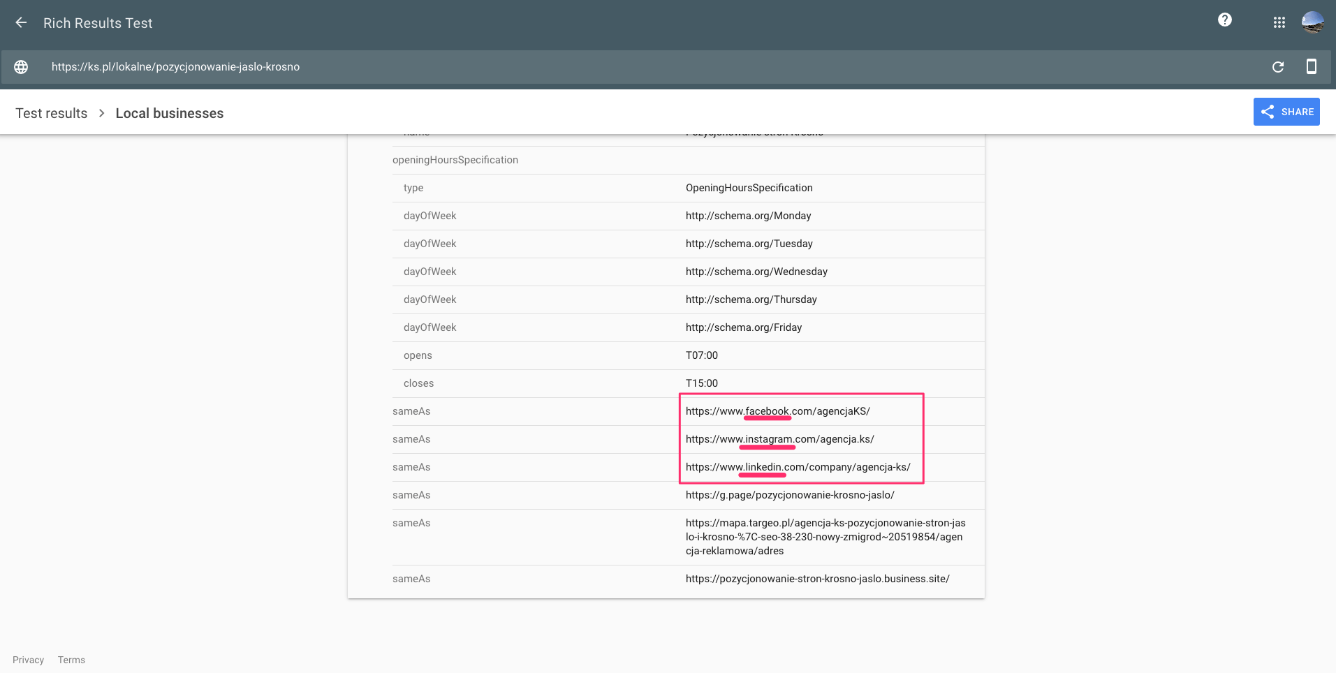The height and width of the screenshot is (673, 1336).
Task: Select the g.page sameAs URL
Action: tap(789, 495)
